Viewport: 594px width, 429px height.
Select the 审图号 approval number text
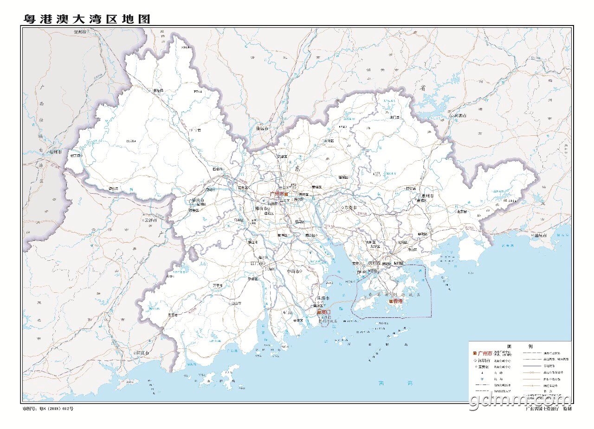click(48, 409)
